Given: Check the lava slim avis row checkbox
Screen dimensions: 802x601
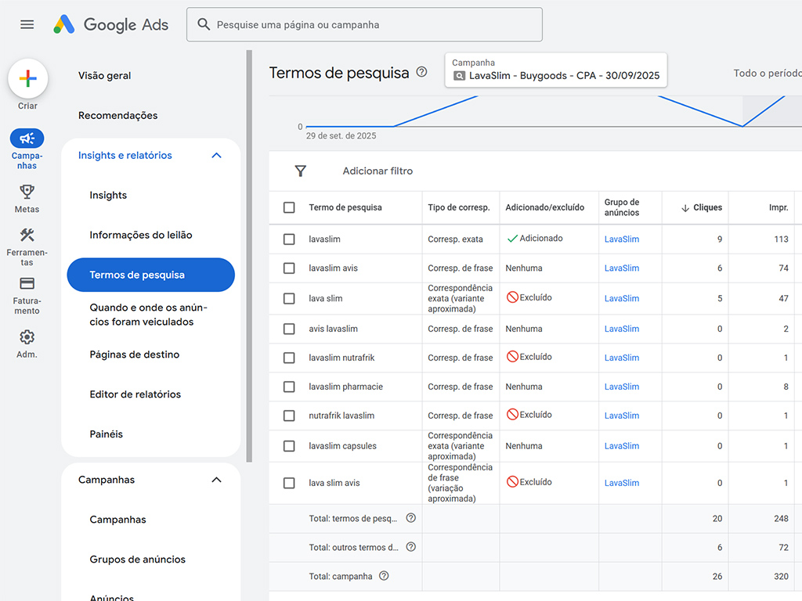Looking at the screenshot, I should click(x=289, y=482).
